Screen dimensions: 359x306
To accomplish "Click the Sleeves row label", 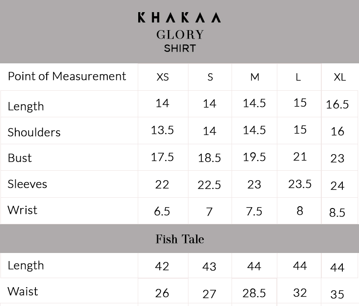I will coord(27,184).
